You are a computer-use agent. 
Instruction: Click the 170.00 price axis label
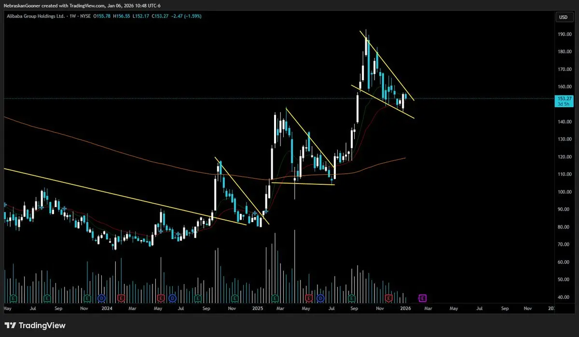coord(565,69)
